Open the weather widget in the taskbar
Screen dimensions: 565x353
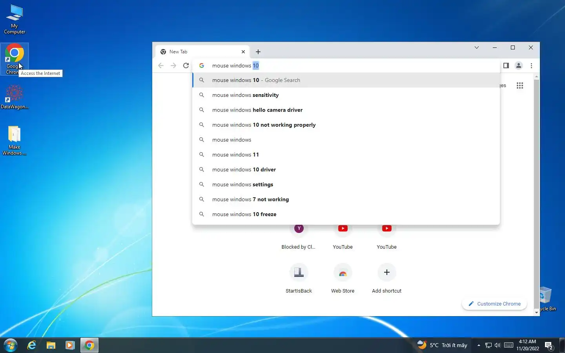(443, 345)
